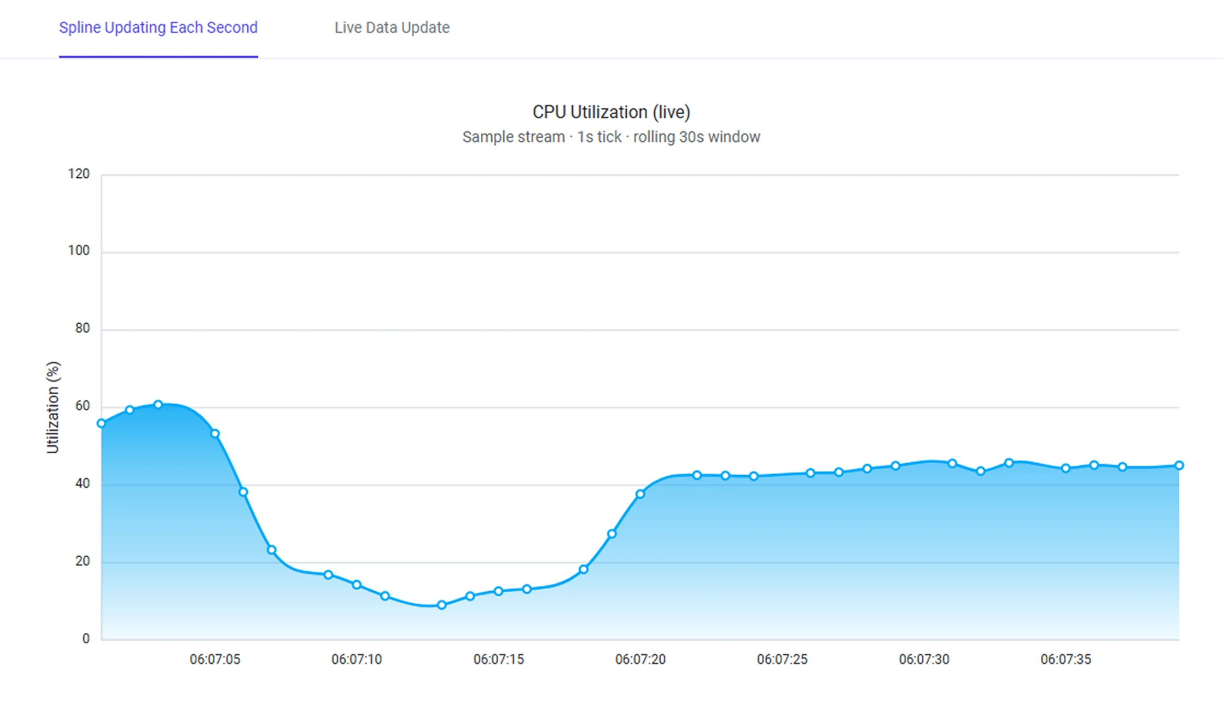
Task: Click the data point at 06:07:15
Action: pyautogui.click(x=498, y=591)
